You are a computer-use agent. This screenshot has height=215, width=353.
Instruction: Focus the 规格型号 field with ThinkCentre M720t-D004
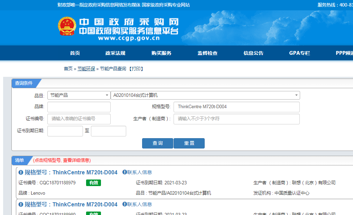pos(236,107)
